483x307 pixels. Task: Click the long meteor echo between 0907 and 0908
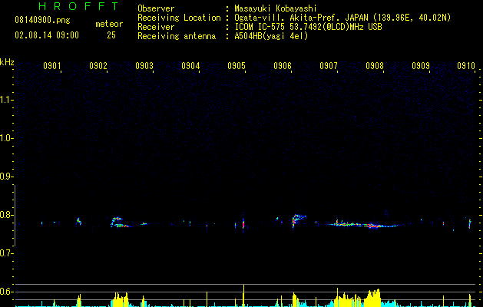363,224
